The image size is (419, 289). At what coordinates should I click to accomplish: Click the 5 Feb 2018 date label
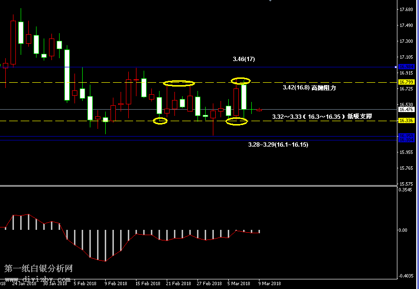tap(85, 283)
